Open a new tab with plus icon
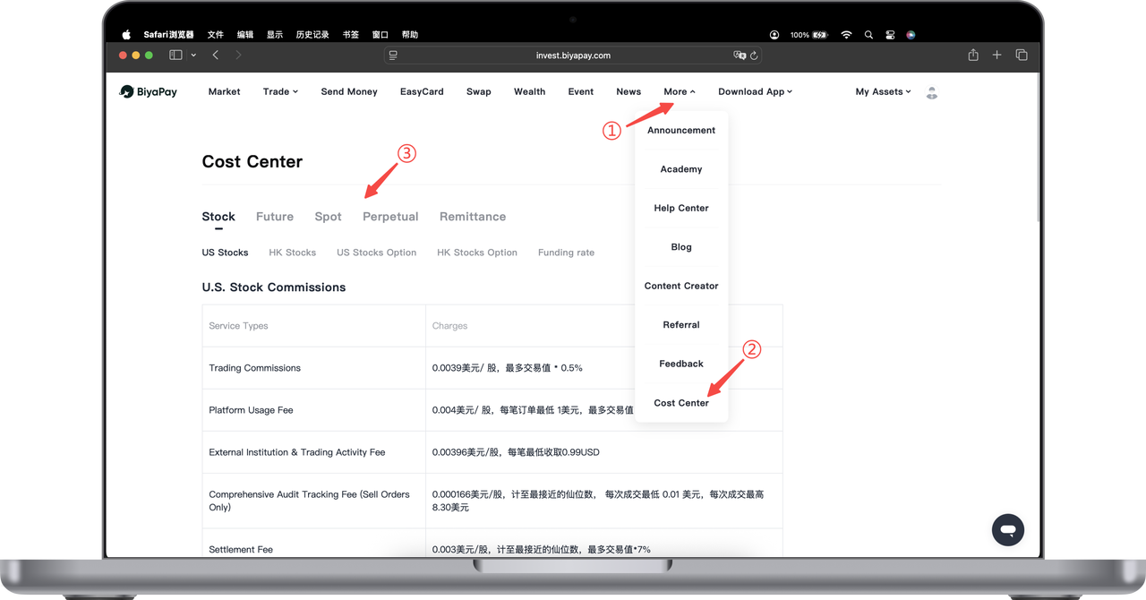Screen dimensions: 1146x600 pyautogui.click(x=997, y=56)
